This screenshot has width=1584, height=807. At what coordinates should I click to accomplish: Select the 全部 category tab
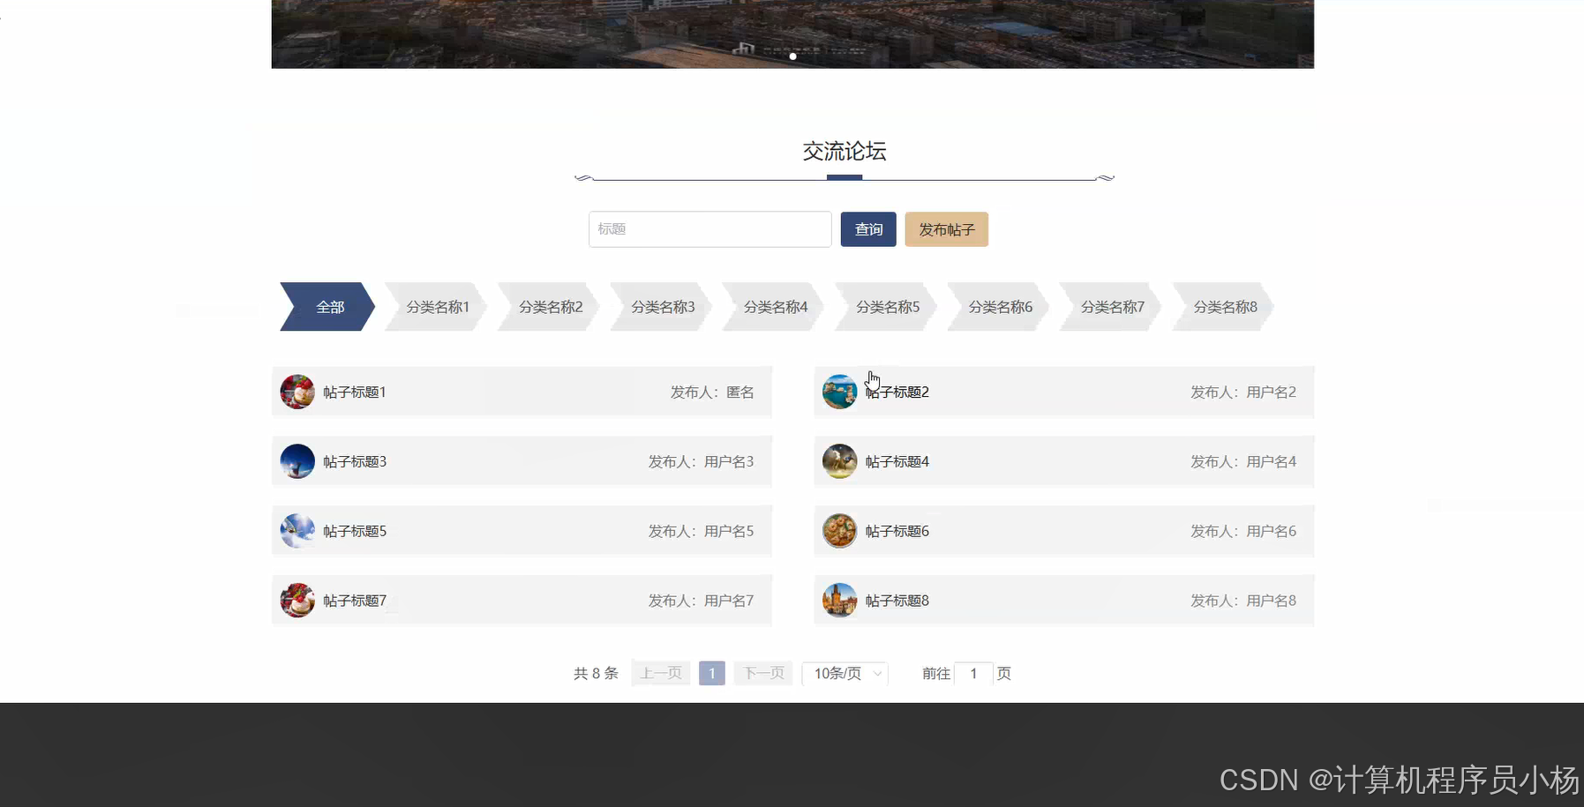[x=328, y=307]
